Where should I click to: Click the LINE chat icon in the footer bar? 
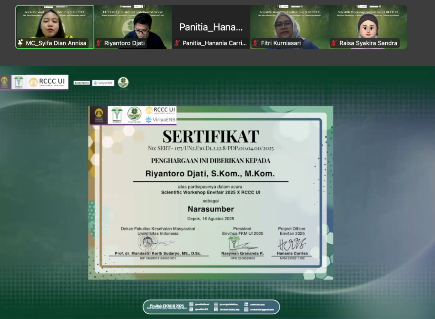[x=216, y=305]
